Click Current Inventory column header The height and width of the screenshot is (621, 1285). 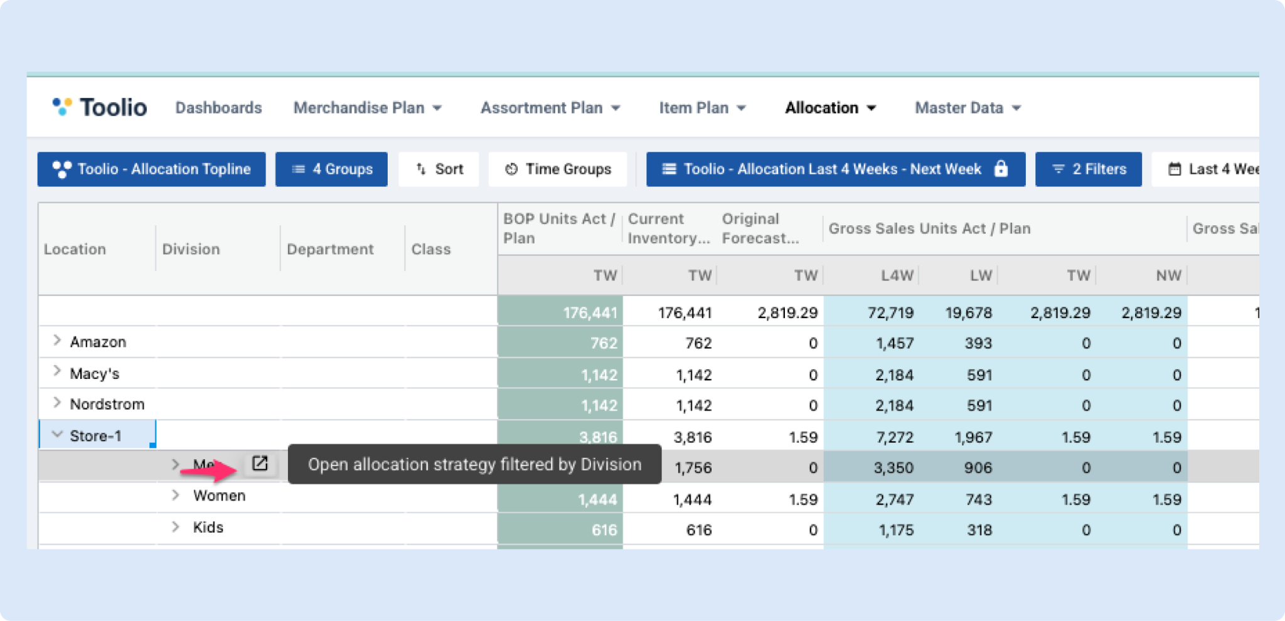click(x=669, y=228)
